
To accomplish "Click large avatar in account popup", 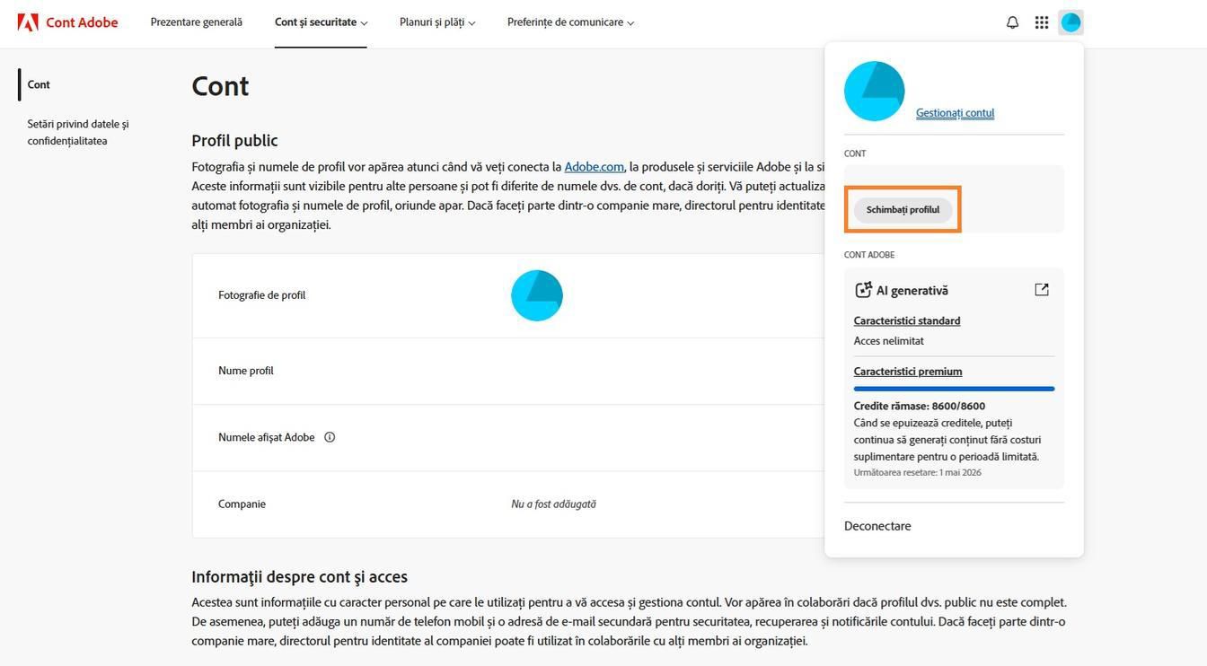I will click(875, 91).
